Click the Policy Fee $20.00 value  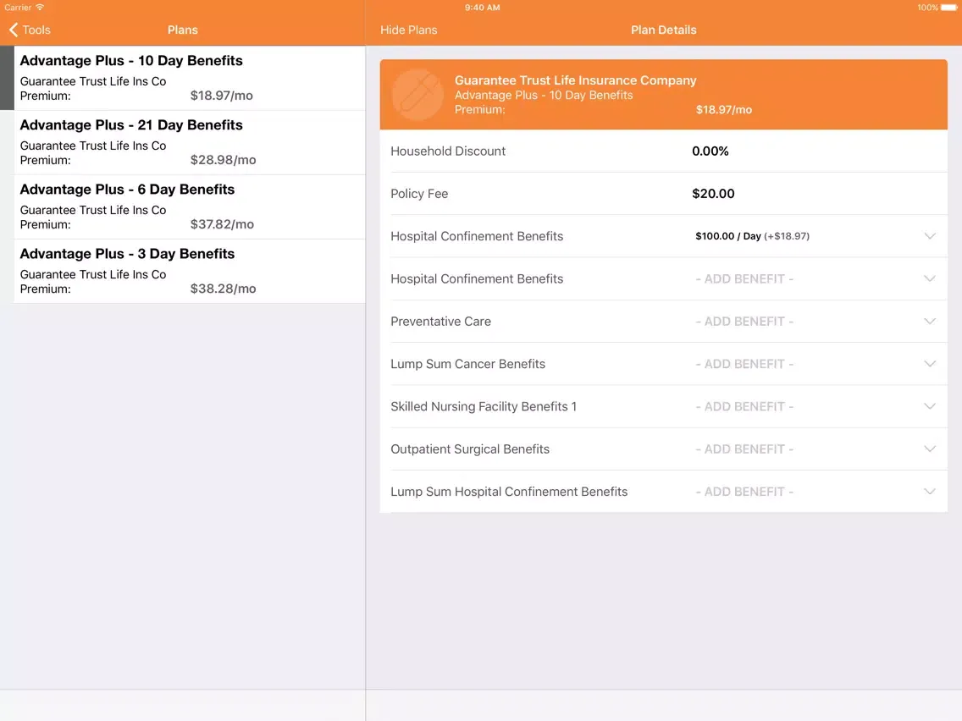[x=713, y=194]
